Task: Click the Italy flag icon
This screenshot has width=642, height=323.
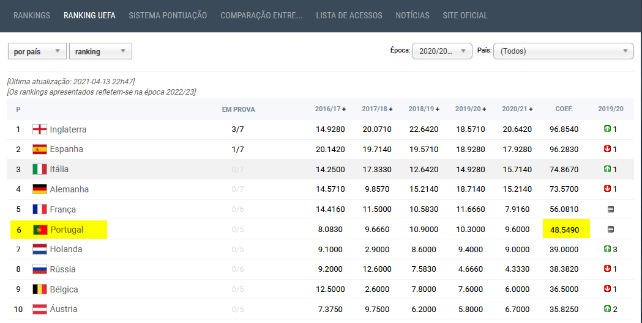Action: pos(40,170)
